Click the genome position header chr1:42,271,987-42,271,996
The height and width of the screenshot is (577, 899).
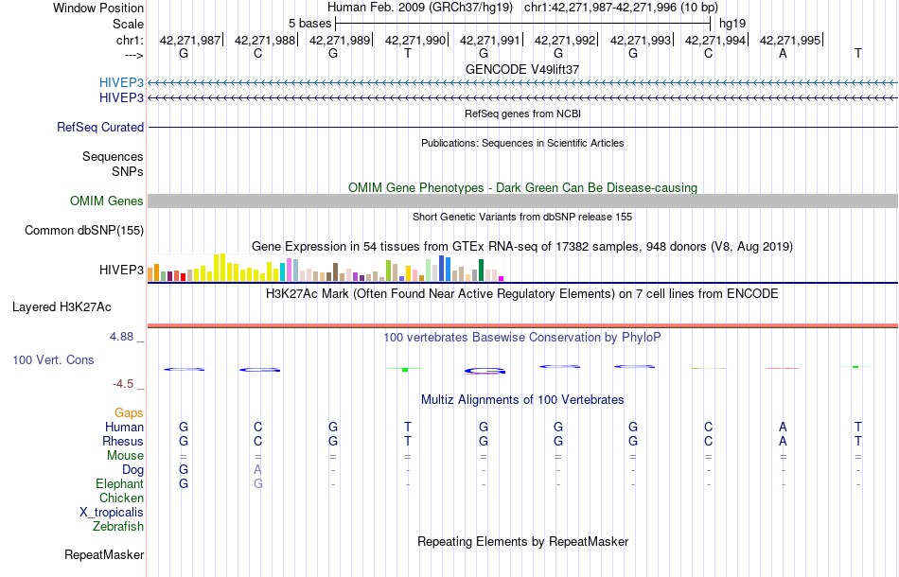pos(621,8)
